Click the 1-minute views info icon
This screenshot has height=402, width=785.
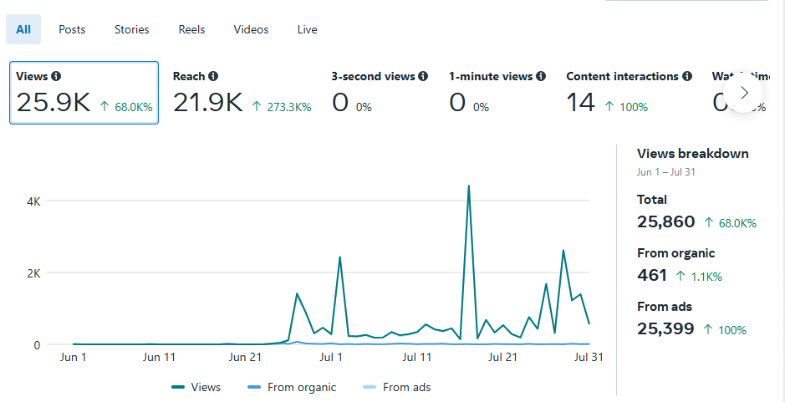pos(541,76)
